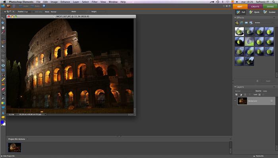Open the Filters category in Effects panel
The image size is (278, 158).
click(x=237, y=23)
